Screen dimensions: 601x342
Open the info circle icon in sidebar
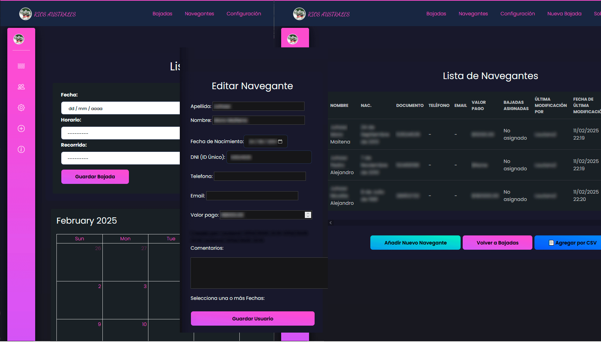pos(21,149)
